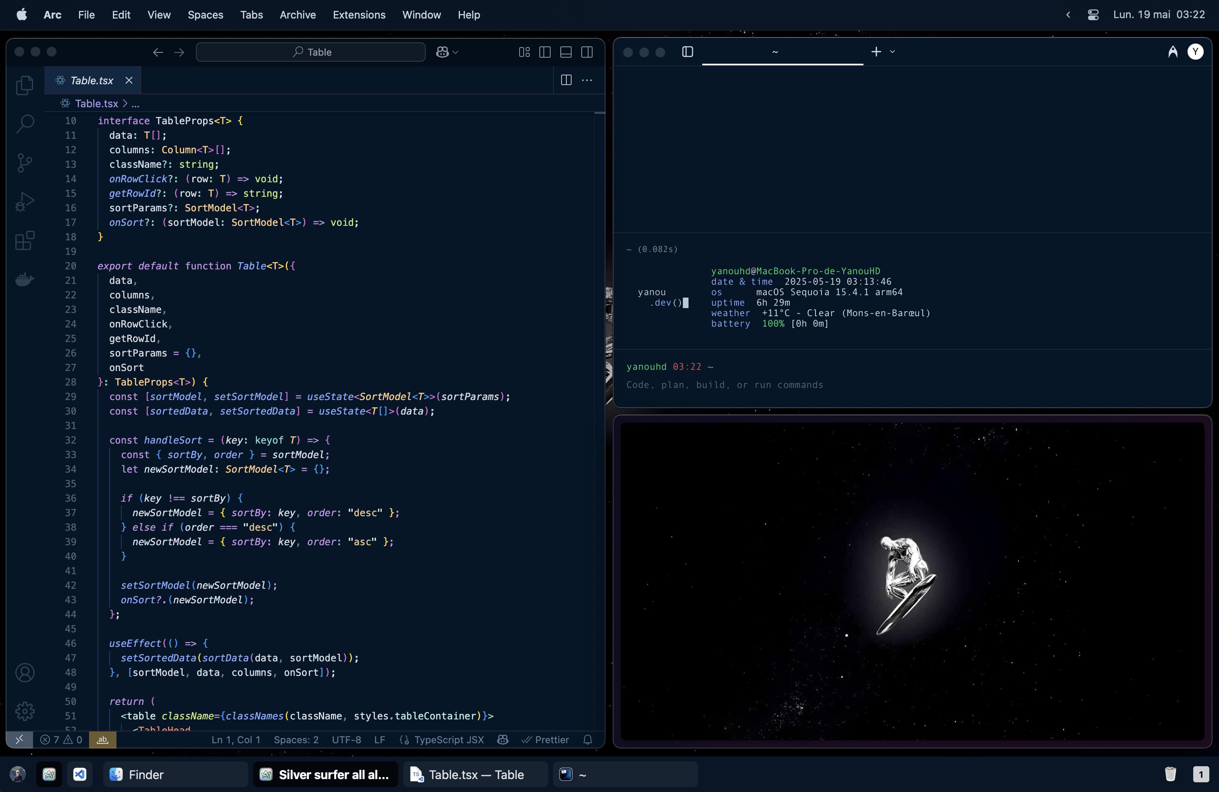Switch to Finder in the taskbar
Image resolution: width=1219 pixels, height=792 pixels.
tap(176, 774)
